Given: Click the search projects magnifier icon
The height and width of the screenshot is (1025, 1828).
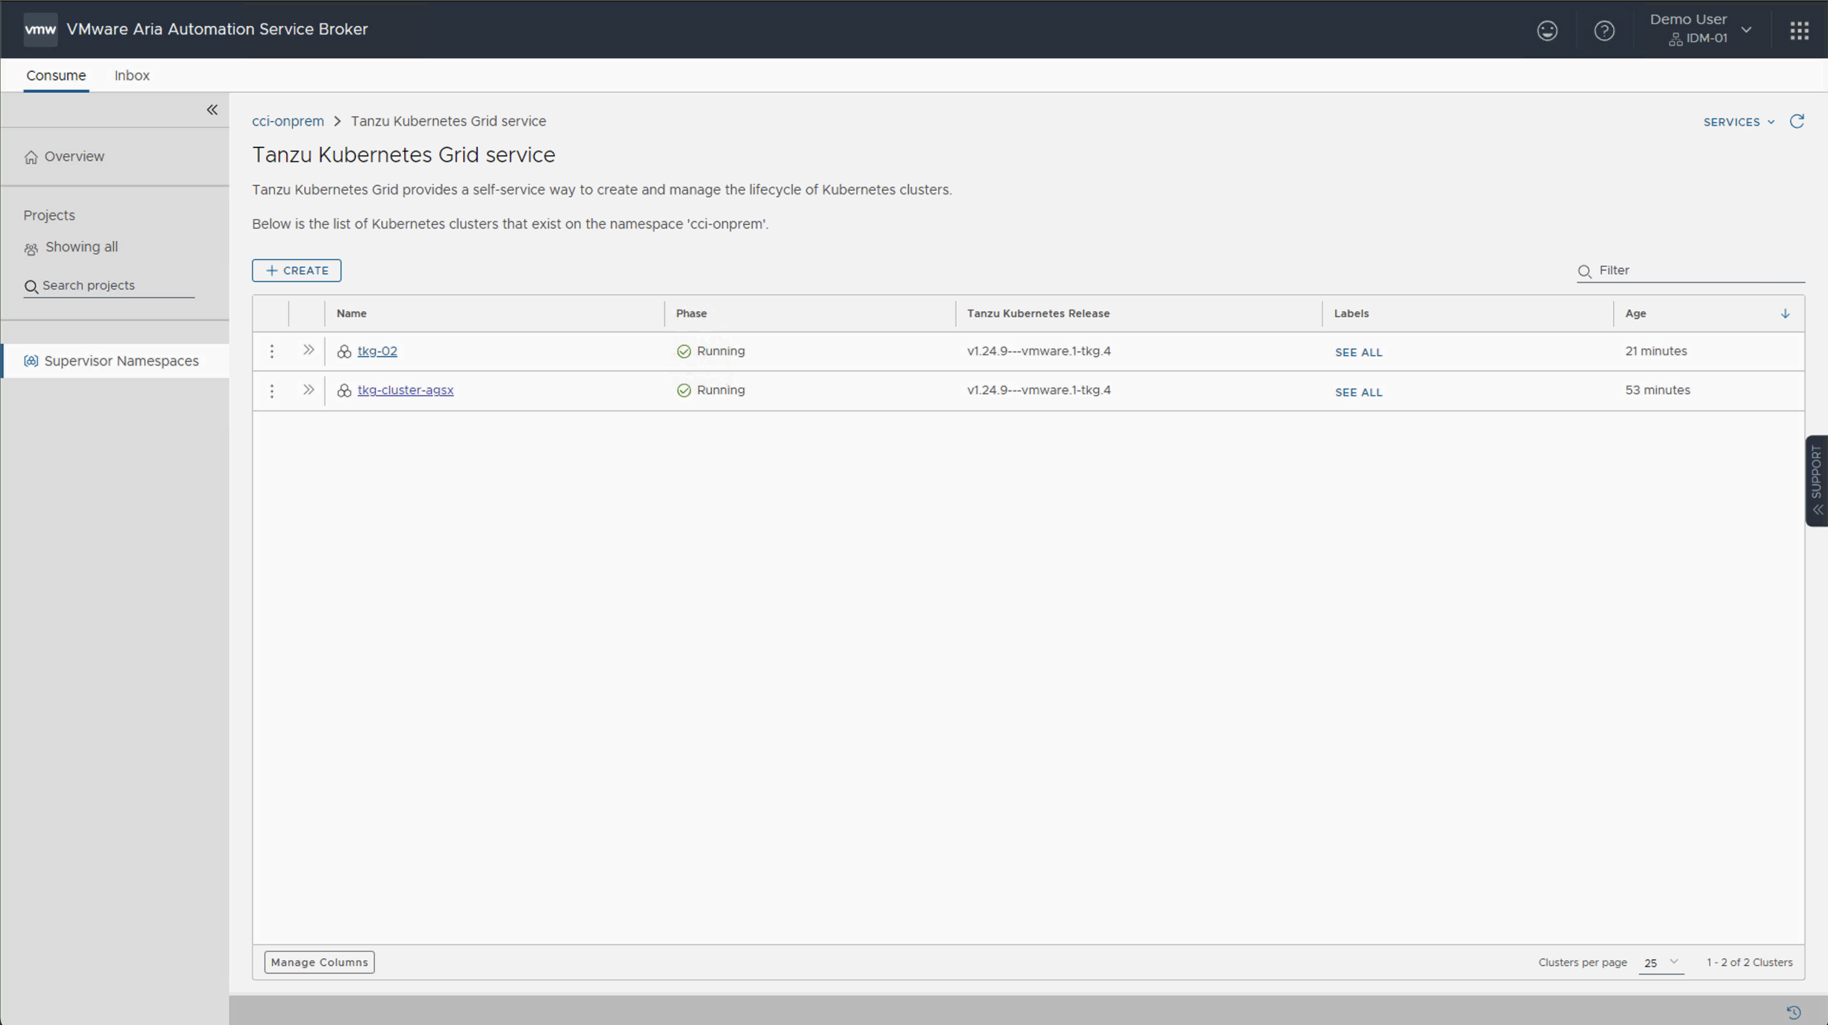Looking at the screenshot, I should point(30,287).
